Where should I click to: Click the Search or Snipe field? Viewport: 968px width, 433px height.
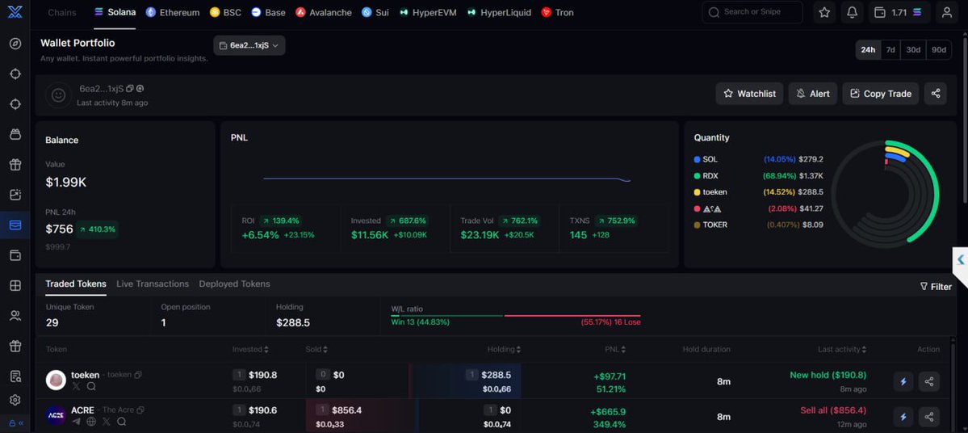click(x=752, y=12)
